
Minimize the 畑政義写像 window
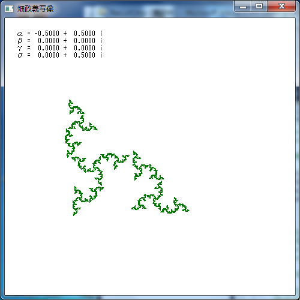pos(243,7)
